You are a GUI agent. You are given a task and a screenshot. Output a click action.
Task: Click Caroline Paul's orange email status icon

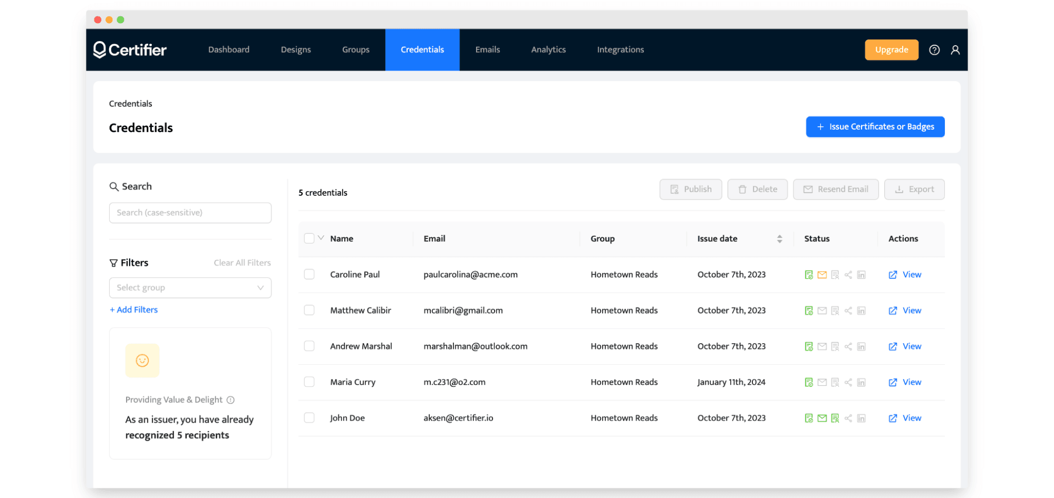tap(821, 275)
